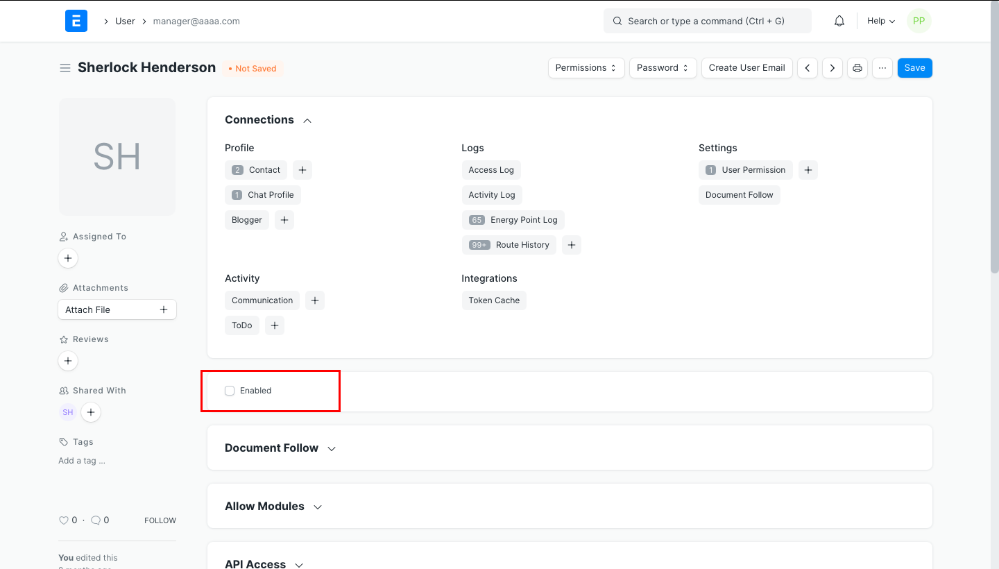Open the three-dots more options menu
999x569 pixels.
[882, 68]
